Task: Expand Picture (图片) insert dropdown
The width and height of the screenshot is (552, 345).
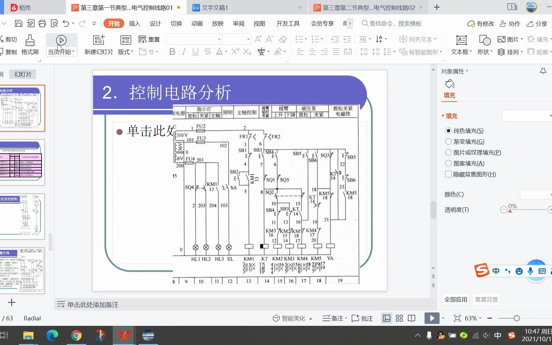Action: pos(522,39)
